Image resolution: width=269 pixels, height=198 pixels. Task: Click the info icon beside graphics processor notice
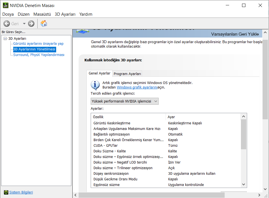coord(95,85)
